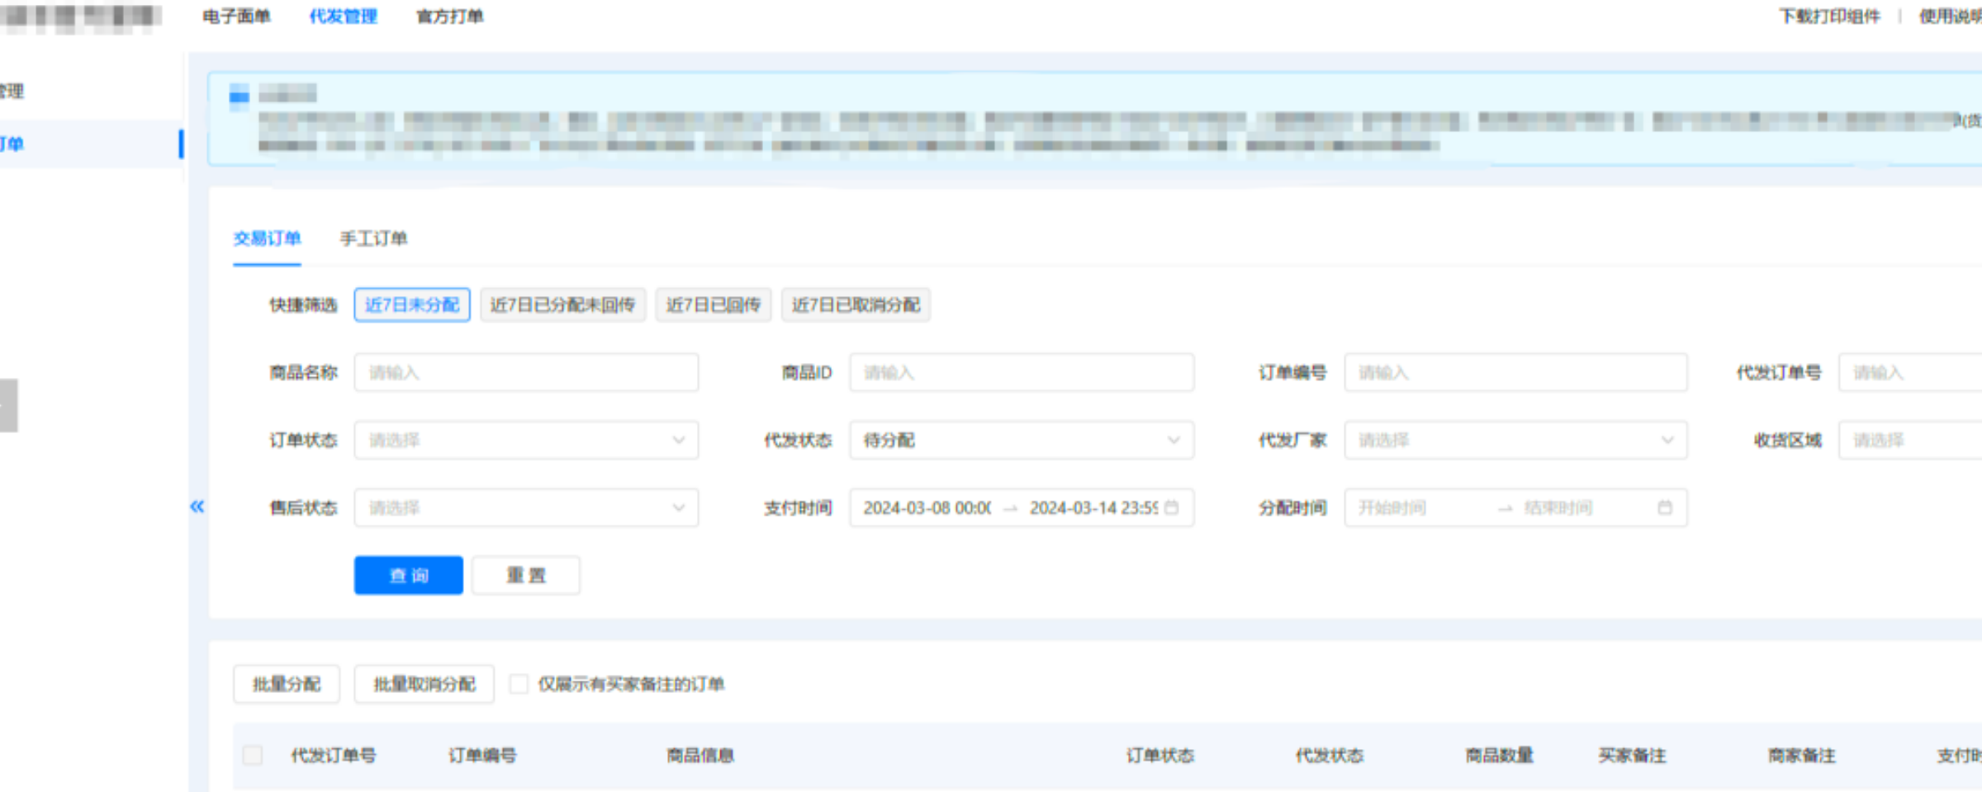Click the 批量分配 button

pos(286,684)
